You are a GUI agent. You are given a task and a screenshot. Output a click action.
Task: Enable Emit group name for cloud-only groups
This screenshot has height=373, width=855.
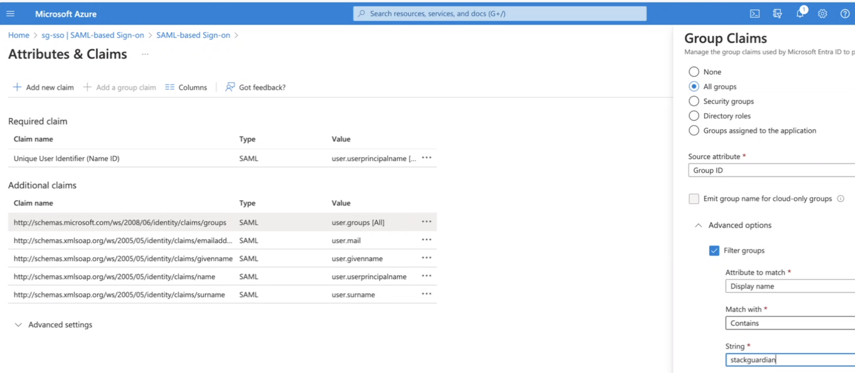[694, 198]
